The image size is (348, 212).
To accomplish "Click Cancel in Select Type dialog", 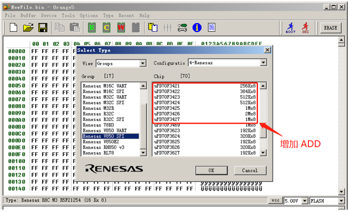I will point(250,170).
